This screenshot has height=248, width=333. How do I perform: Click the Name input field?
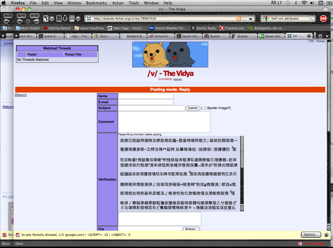[x=146, y=96]
